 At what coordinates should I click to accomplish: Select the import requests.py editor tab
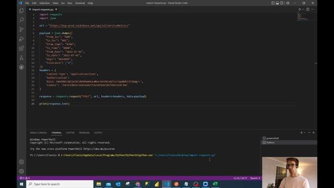43,9
